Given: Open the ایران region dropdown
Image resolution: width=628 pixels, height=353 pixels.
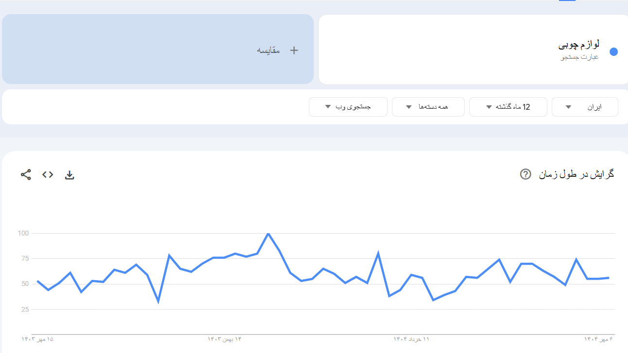Looking at the screenshot, I should tap(585, 107).
